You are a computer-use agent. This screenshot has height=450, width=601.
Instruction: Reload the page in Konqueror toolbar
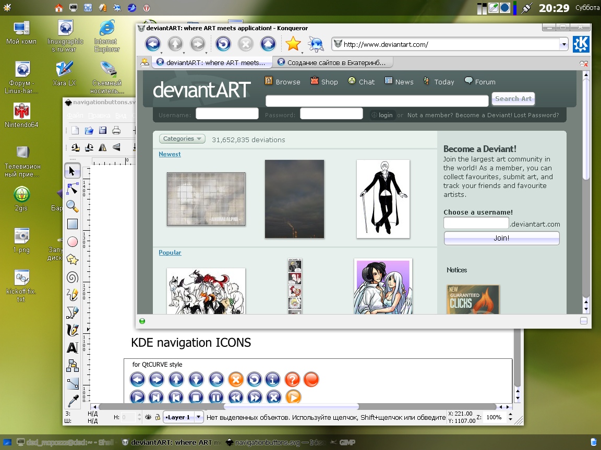pyautogui.click(x=223, y=44)
